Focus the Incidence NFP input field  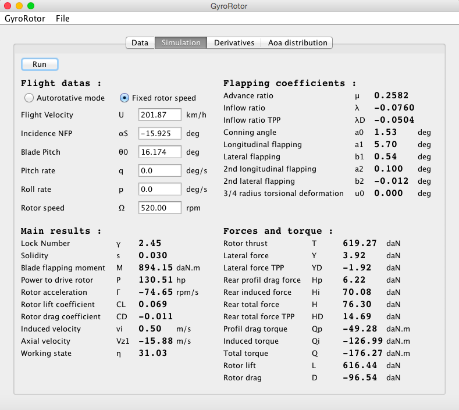click(160, 133)
